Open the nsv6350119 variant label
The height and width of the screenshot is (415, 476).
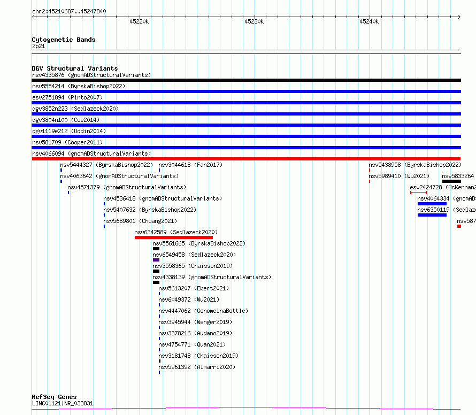point(433,210)
